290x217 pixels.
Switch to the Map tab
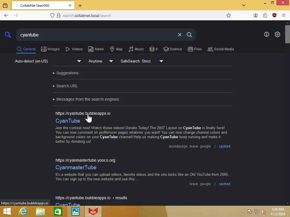point(116,49)
